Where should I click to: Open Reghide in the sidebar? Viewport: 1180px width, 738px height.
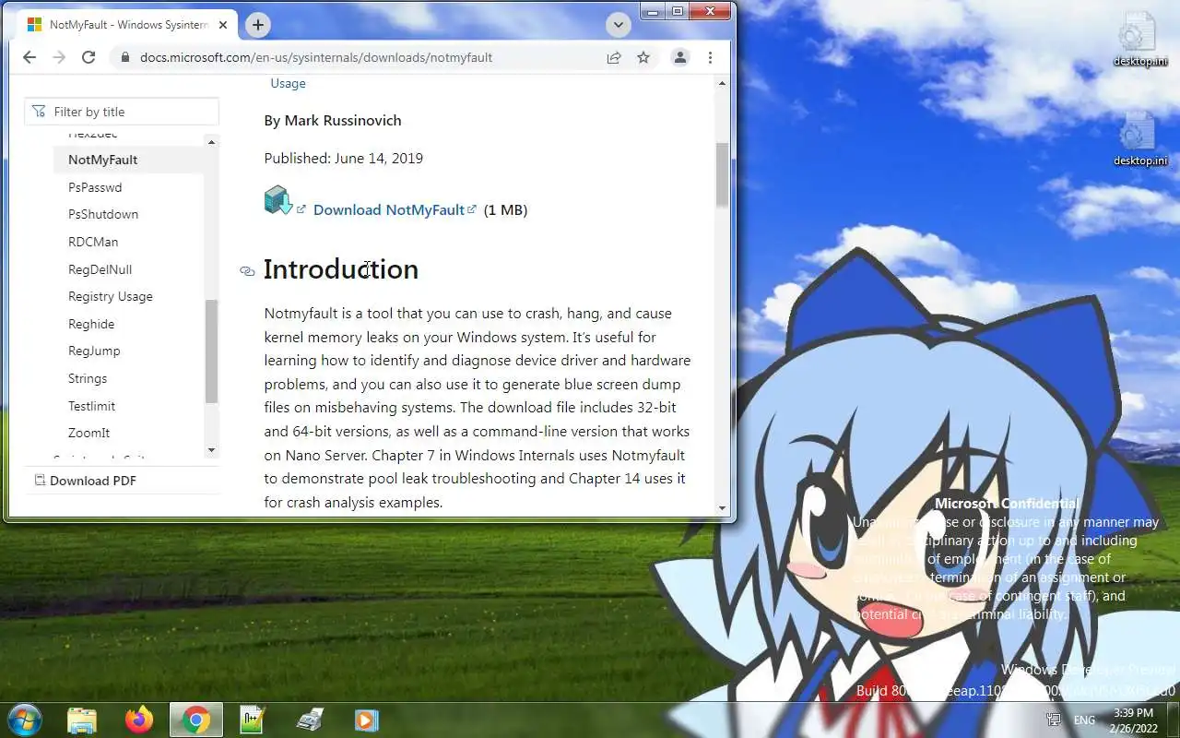point(91,324)
